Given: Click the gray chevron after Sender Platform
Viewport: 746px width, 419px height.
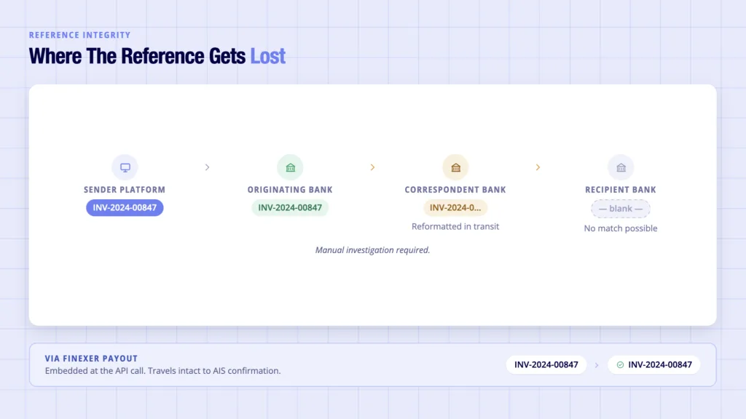Looking at the screenshot, I should [207, 167].
